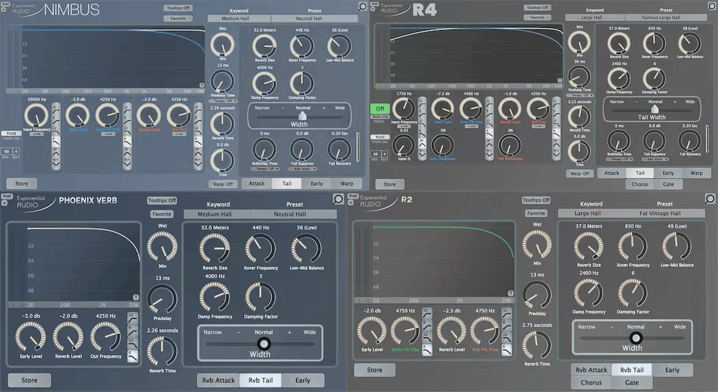
Task: Select the highlighted bottom filter shape in Phoenix Verb
Action: point(133,356)
